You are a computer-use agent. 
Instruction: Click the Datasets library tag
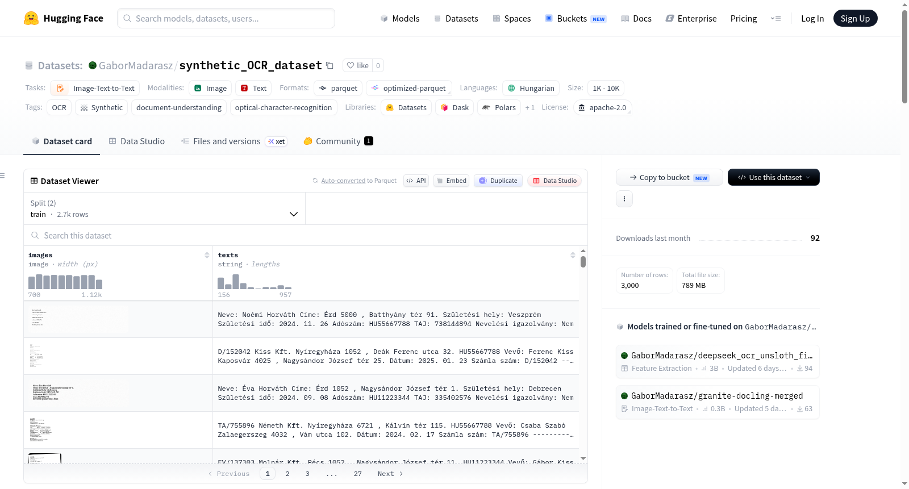(406, 107)
